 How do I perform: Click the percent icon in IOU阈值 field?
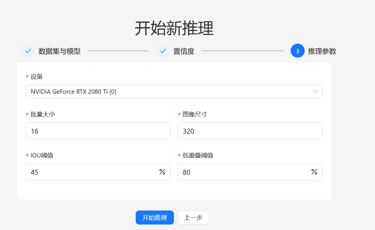(x=162, y=172)
